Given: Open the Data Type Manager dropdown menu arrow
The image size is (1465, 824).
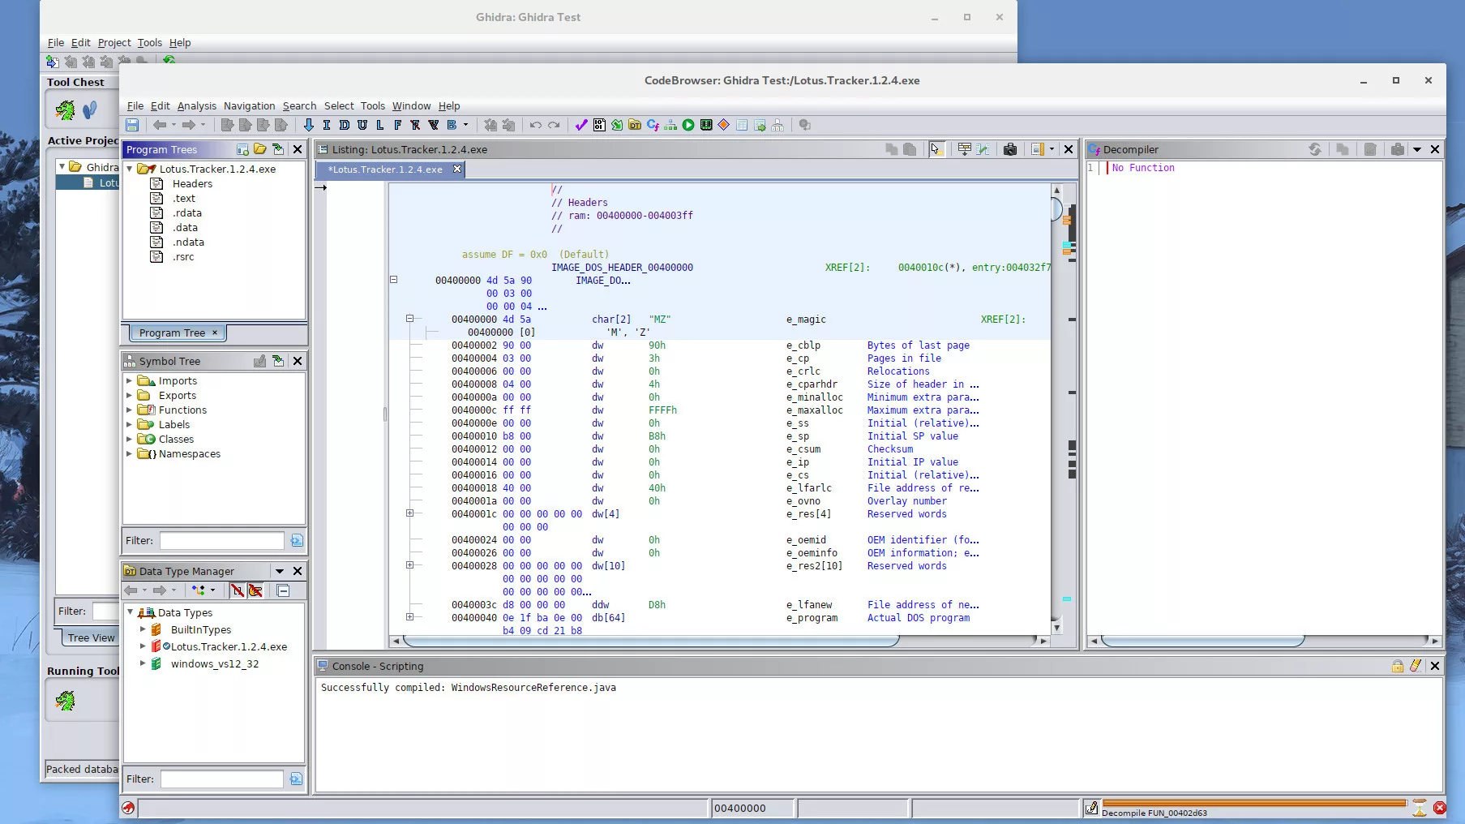Looking at the screenshot, I should click(x=280, y=571).
